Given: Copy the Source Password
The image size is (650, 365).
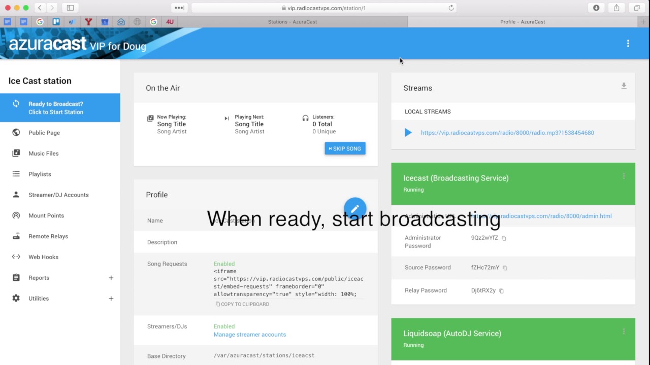Looking at the screenshot, I should (x=505, y=268).
